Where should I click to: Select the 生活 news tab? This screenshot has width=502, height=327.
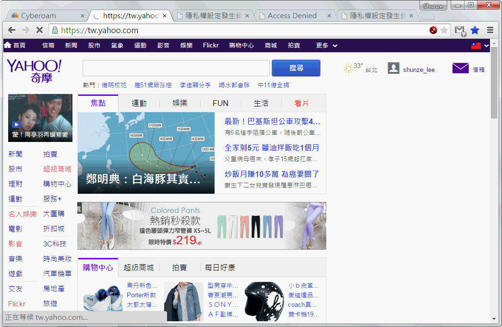[261, 103]
